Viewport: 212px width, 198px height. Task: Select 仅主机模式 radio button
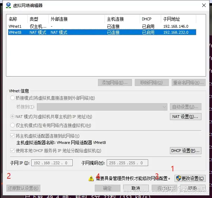[x=12, y=125]
